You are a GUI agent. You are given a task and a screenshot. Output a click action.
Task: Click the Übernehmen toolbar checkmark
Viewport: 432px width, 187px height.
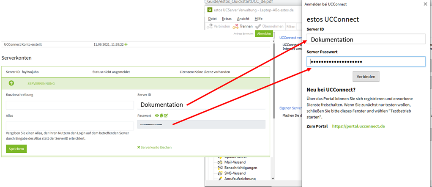258,26
